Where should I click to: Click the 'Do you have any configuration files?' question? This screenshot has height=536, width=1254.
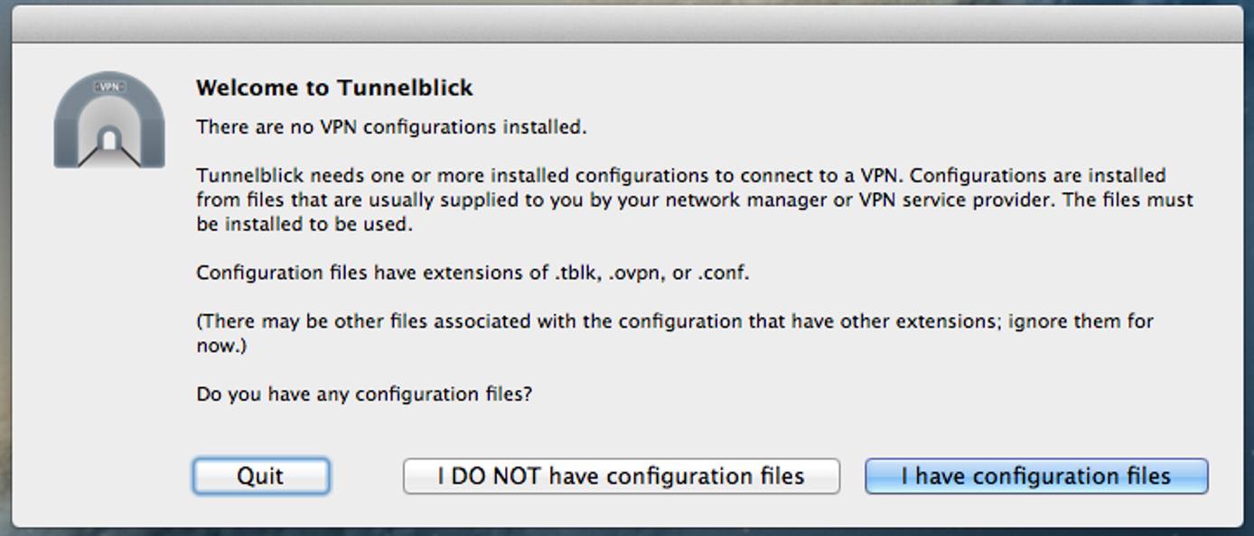click(365, 394)
